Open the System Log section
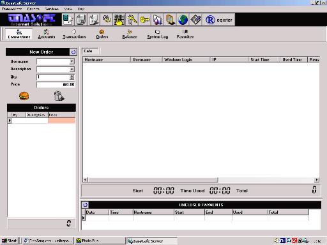 point(158,34)
